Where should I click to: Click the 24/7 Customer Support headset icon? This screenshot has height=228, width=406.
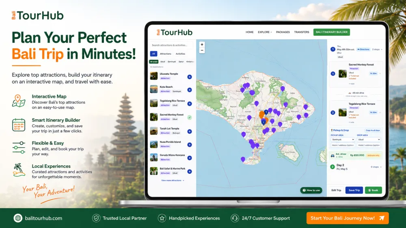pyautogui.click(x=235, y=218)
